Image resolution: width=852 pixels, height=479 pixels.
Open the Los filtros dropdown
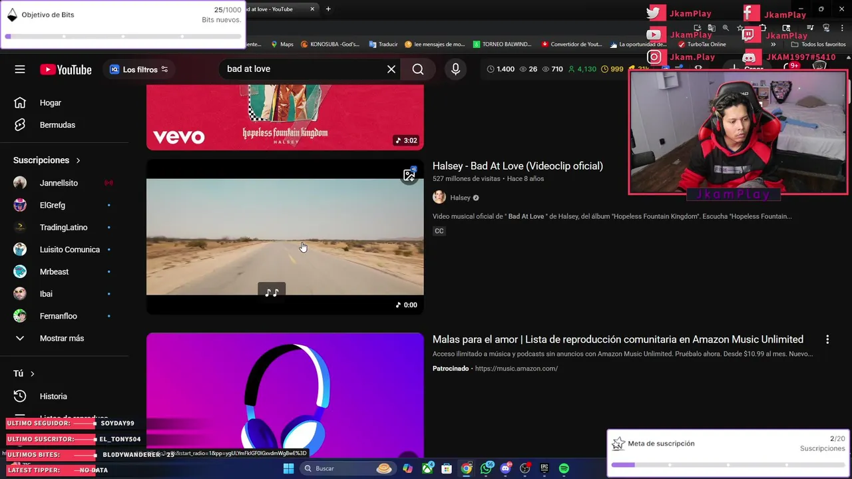coord(139,69)
